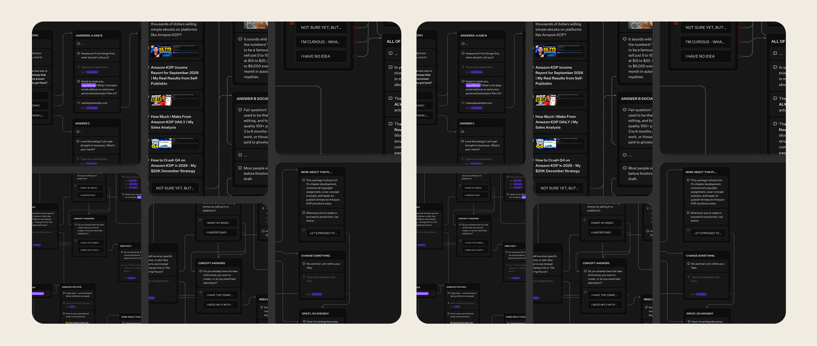Open the 'CRUSH THIS Q4' video thumbnail in left collage
Image resolution: width=817 pixels, height=346 pixels.
click(x=161, y=144)
